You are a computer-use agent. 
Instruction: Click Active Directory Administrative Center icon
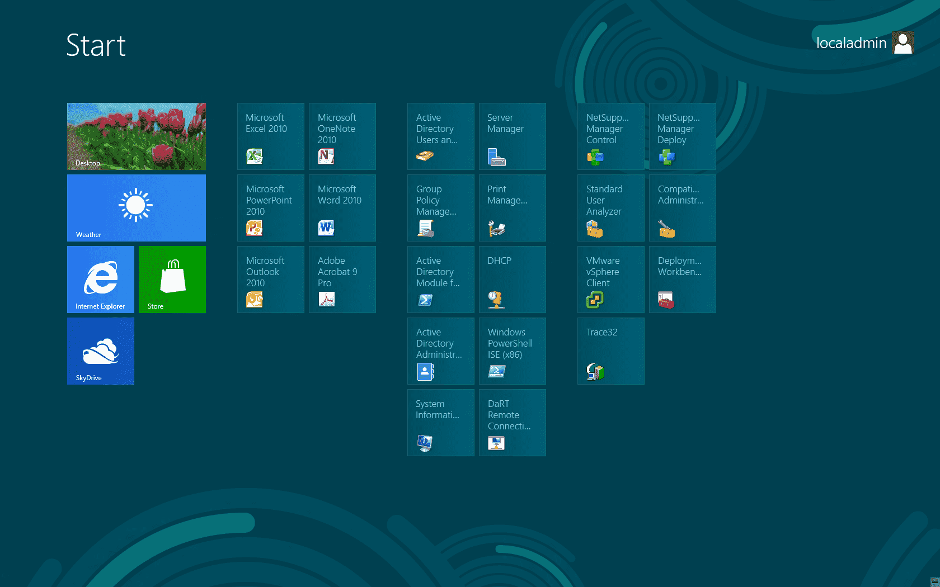(x=425, y=371)
